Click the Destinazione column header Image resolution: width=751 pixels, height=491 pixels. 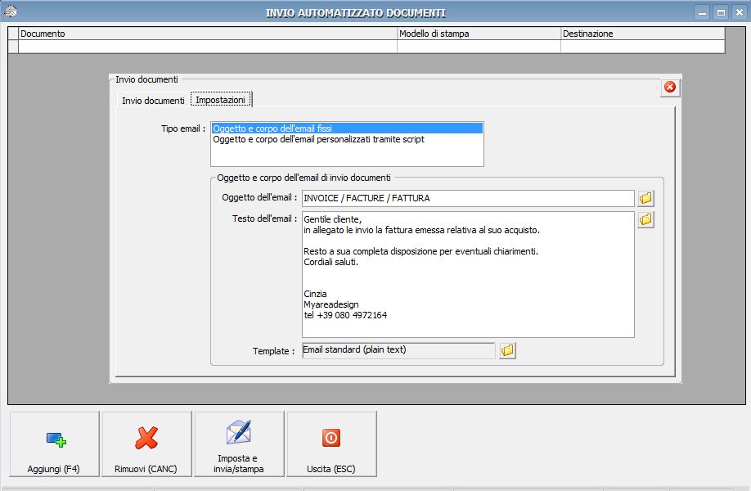point(642,34)
